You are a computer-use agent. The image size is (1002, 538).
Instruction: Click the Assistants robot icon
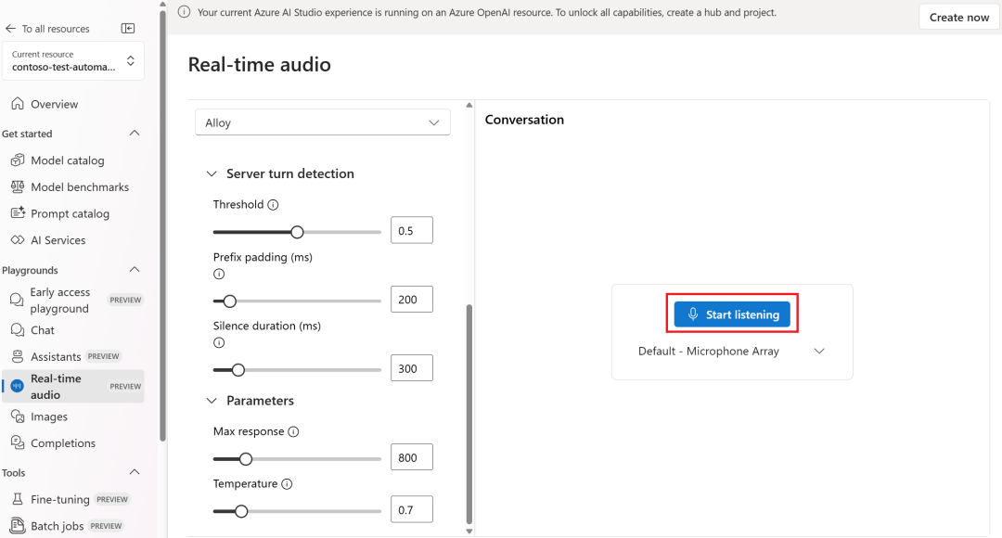pyautogui.click(x=18, y=356)
